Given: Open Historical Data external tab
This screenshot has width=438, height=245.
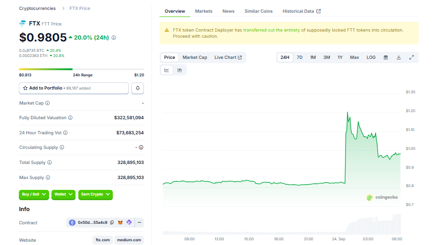Looking at the screenshot, I should 302,11.
